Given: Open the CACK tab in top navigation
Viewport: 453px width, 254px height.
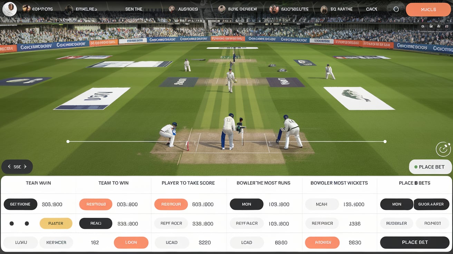Looking at the screenshot, I should pyautogui.click(x=372, y=9).
